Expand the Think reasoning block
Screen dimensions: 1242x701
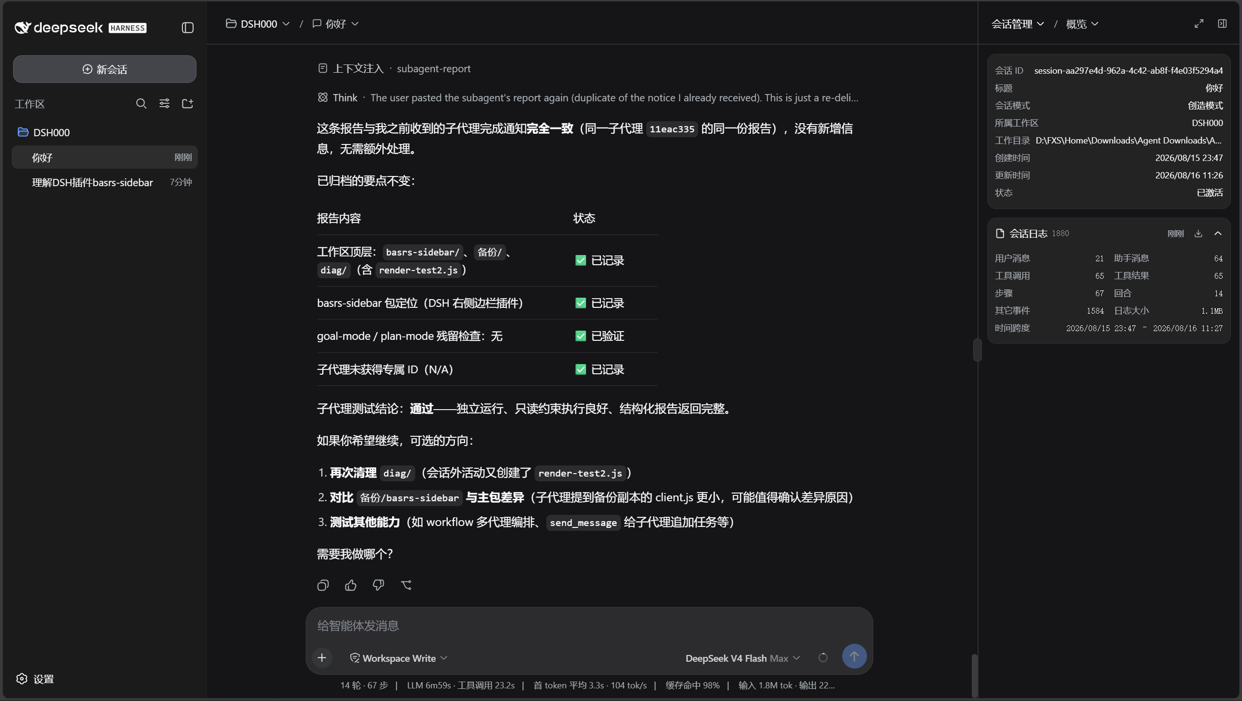coord(588,97)
